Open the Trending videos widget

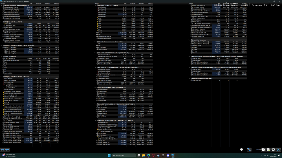tap(9, 155)
